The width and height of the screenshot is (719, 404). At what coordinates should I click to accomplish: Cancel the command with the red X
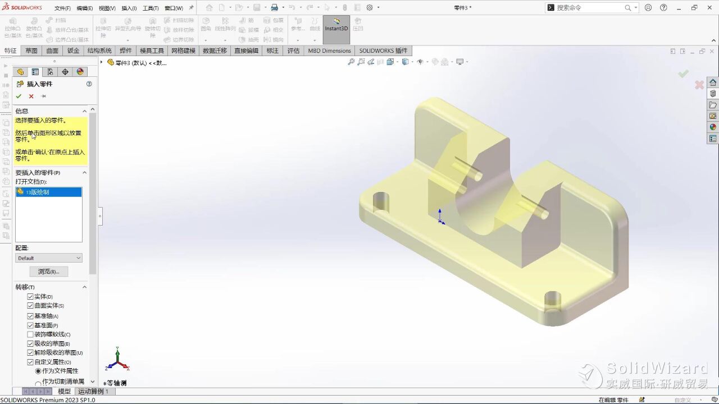pos(31,96)
